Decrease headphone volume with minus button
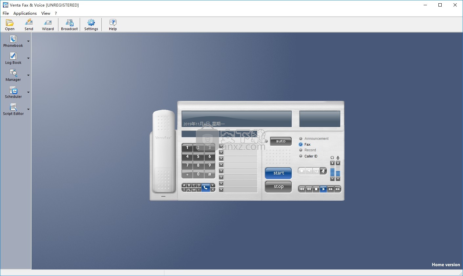Image resolution: width=463 pixels, height=276 pixels. (x=332, y=179)
